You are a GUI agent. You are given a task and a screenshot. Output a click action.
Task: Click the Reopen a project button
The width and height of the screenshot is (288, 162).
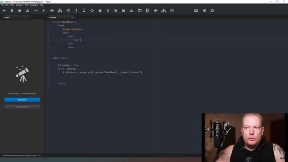[x=22, y=107]
